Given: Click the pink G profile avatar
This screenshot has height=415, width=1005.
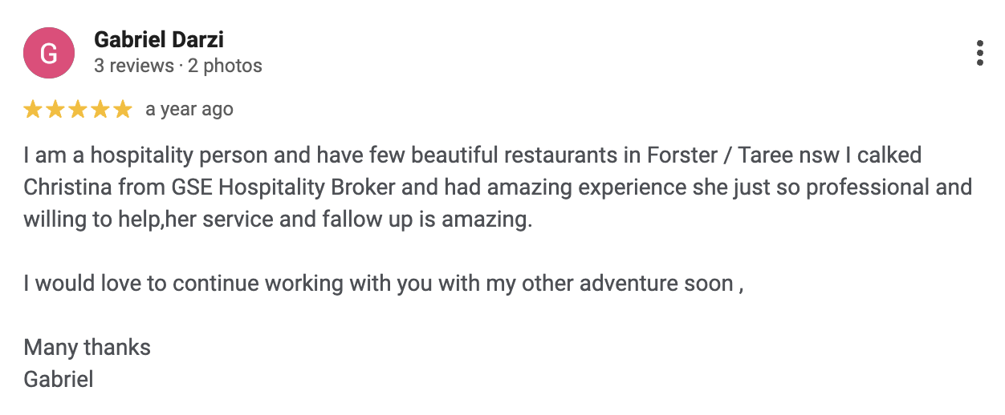Looking at the screenshot, I should [49, 53].
